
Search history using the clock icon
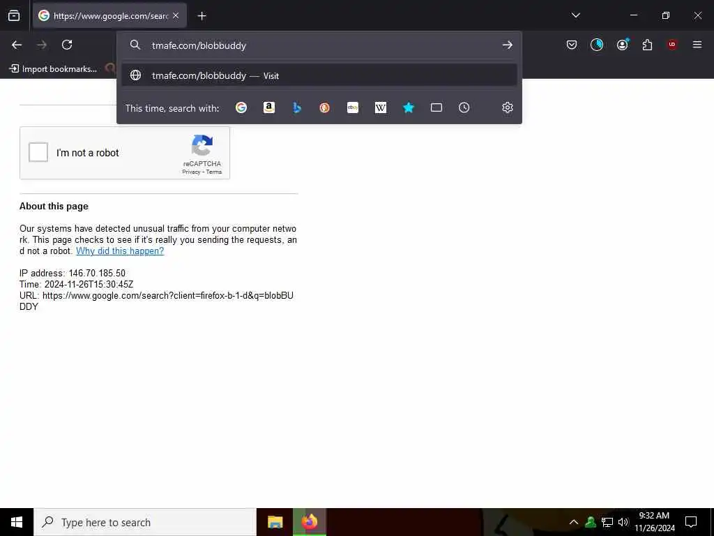tap(464, 107)
